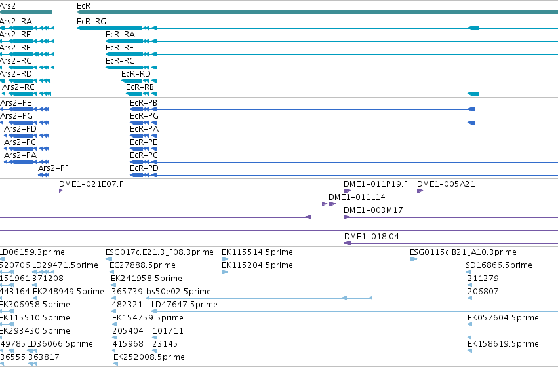Click the 206807 EST label
Viewport: 558px width, 367px height.
click(483, 292)
